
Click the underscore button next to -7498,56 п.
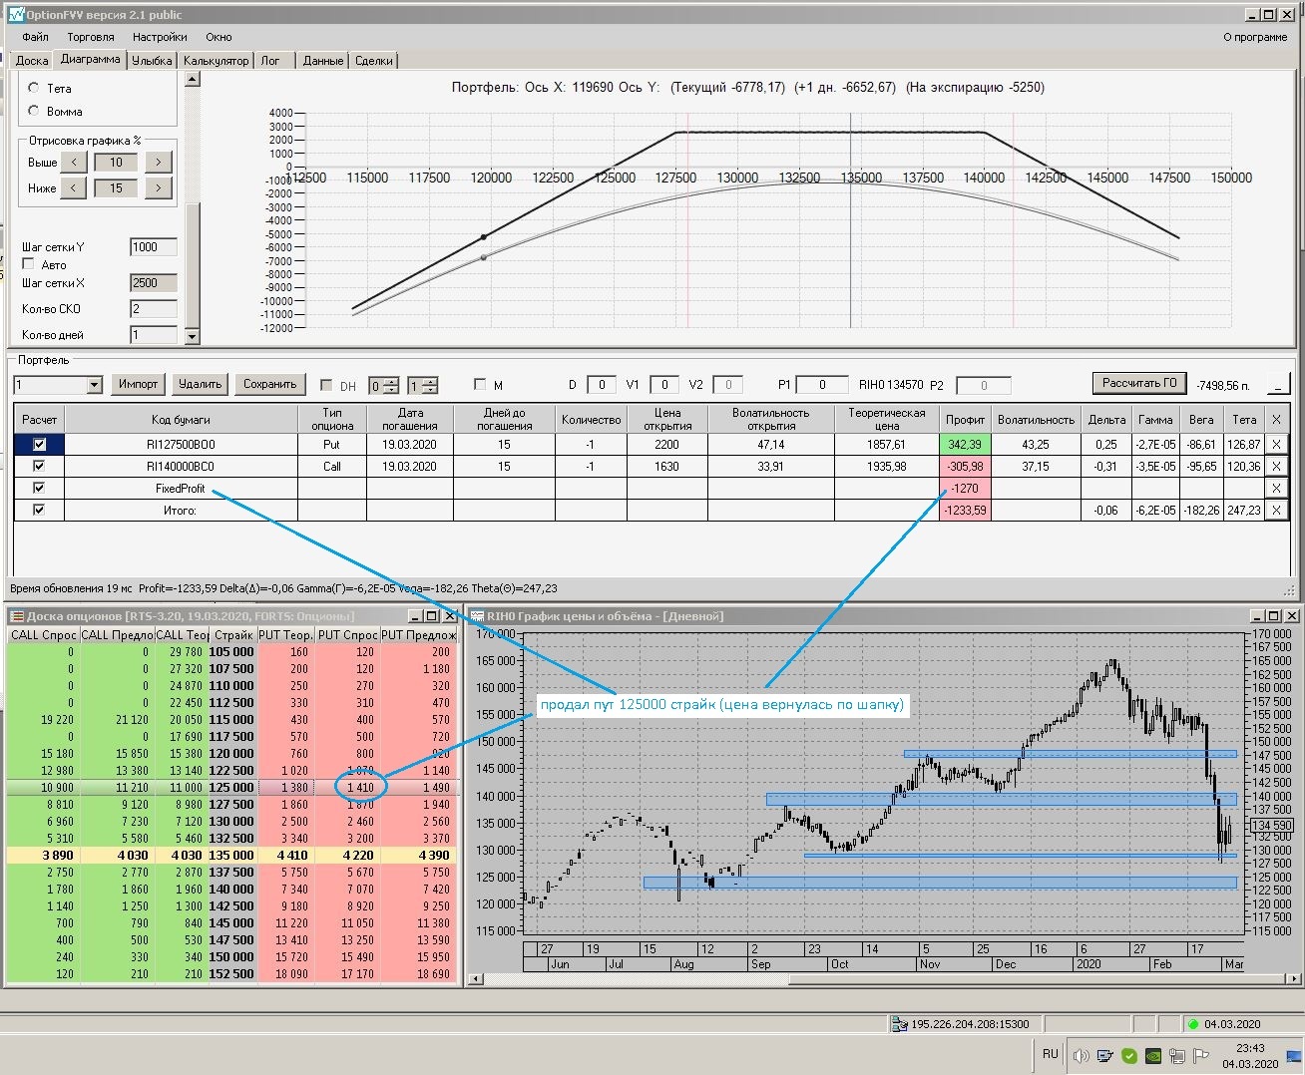coord(1278,384)
